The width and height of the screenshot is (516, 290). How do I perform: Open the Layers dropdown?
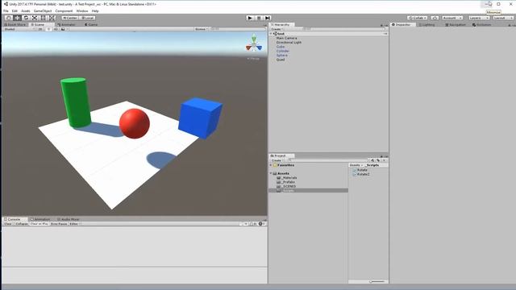tap(479, 18)
